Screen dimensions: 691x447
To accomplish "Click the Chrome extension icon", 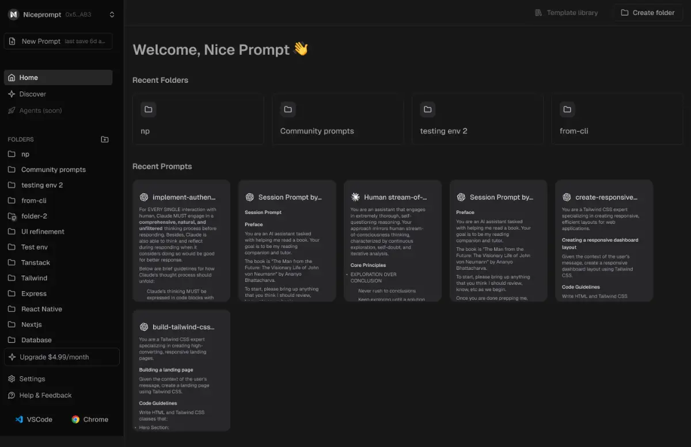I will (75, 419).
